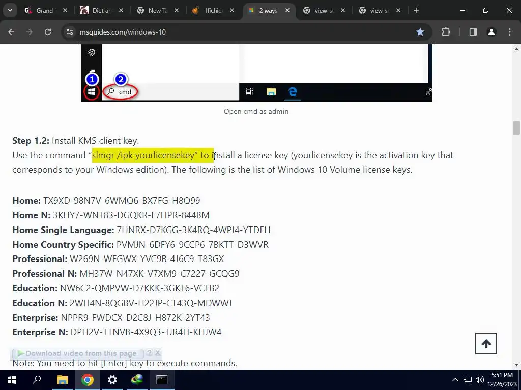The image size is (521, 390).
Task: Toggle the bookmark star for this page
Action: (x=420, y=32)
